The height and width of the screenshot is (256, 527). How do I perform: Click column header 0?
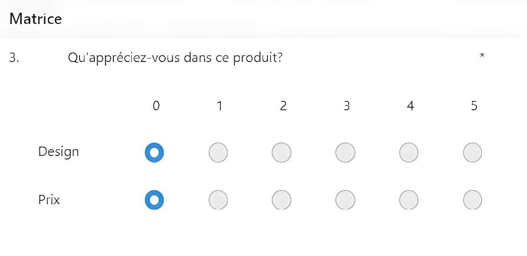pyautogui.click(x=156, y=106)
